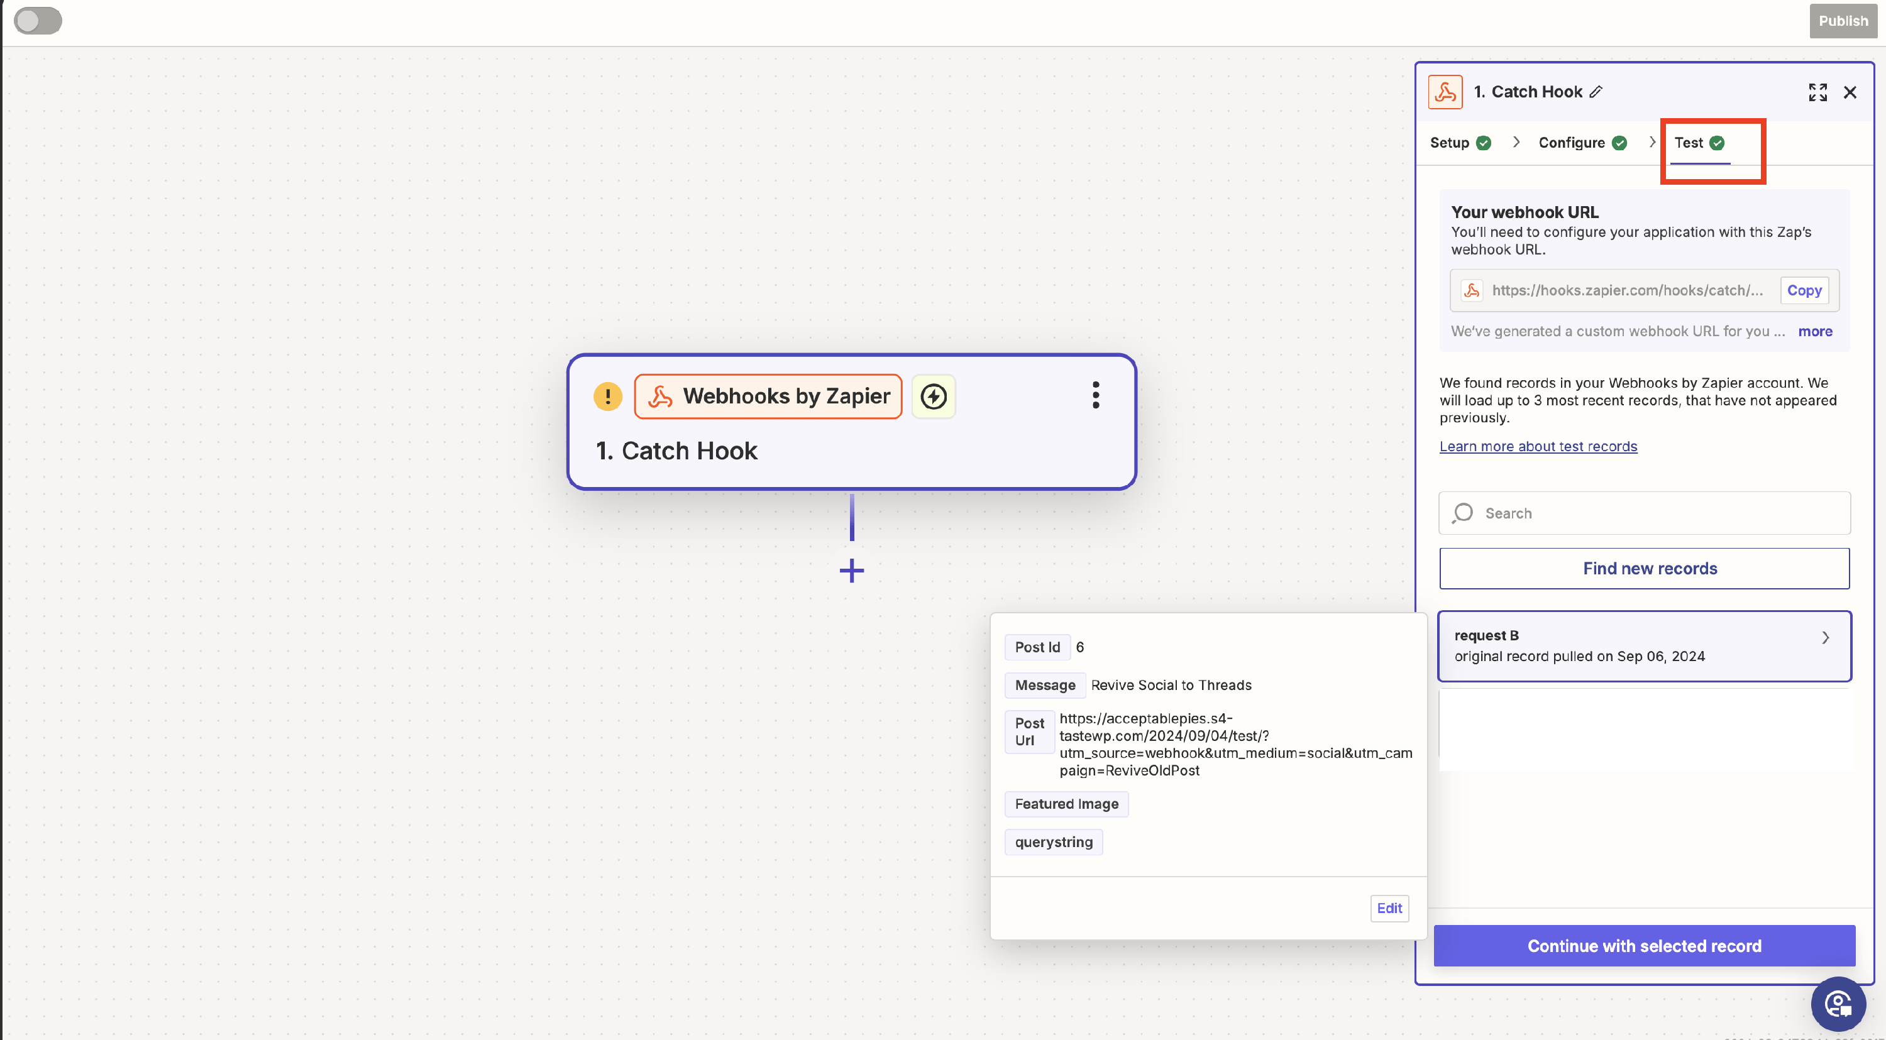The height and width of the screenshot is (1040, 1886).
Task: Click Continue with selected record
Action: tap(1644, 946)
